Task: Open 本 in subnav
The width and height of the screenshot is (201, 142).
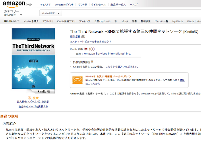Action: tap(115, 21)
